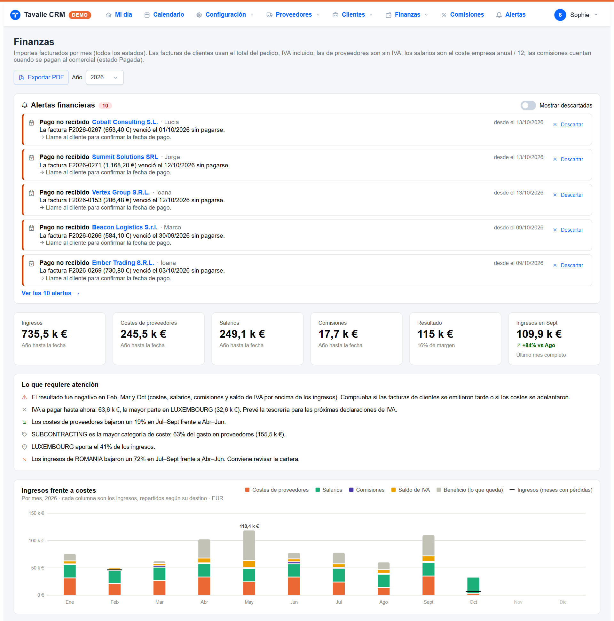Click the bell icon beside Alertas
The width and height of the screenshot is (614, 621).
[499, 15]
